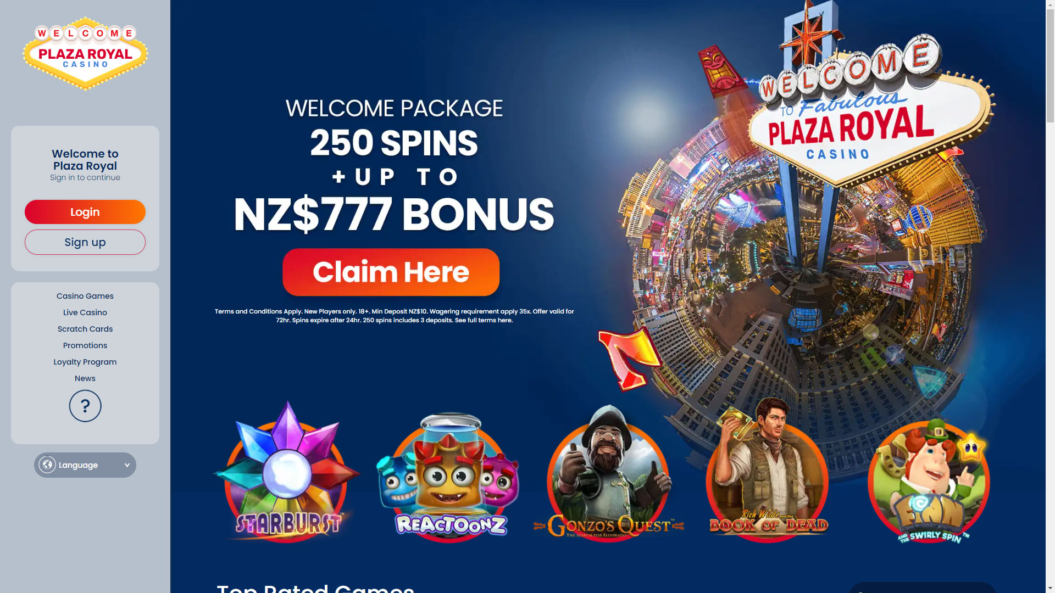Viewport: 1055px width, 593px height.
Task: Open Finn and the Swirly Spin icon
Action: [929, 480]
